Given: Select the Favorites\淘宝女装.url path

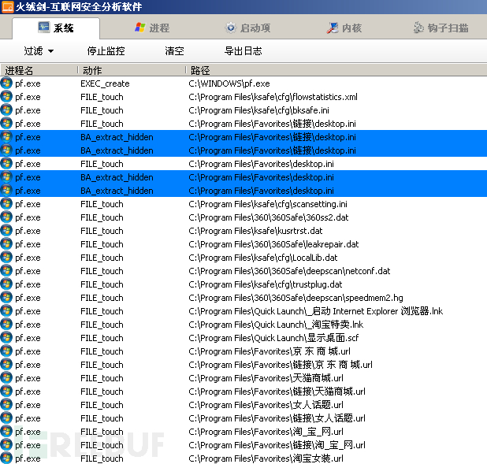Looking at the screenshot, I should coord(266,458).
